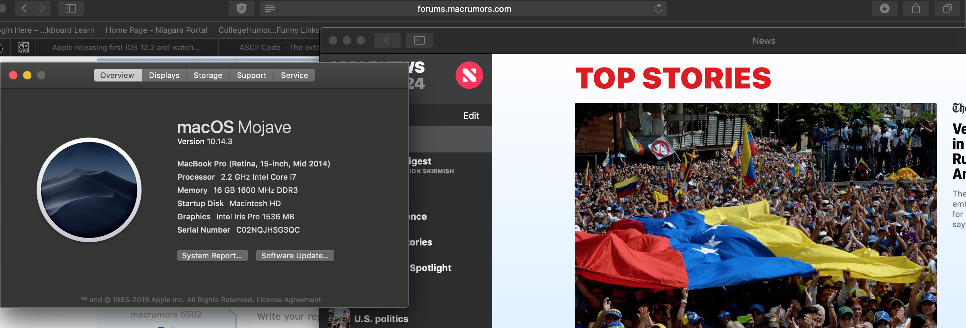This screenshot has width=966, height=328.
Task: Open Safari downloads icon
Action: click(x=884, y=8)
